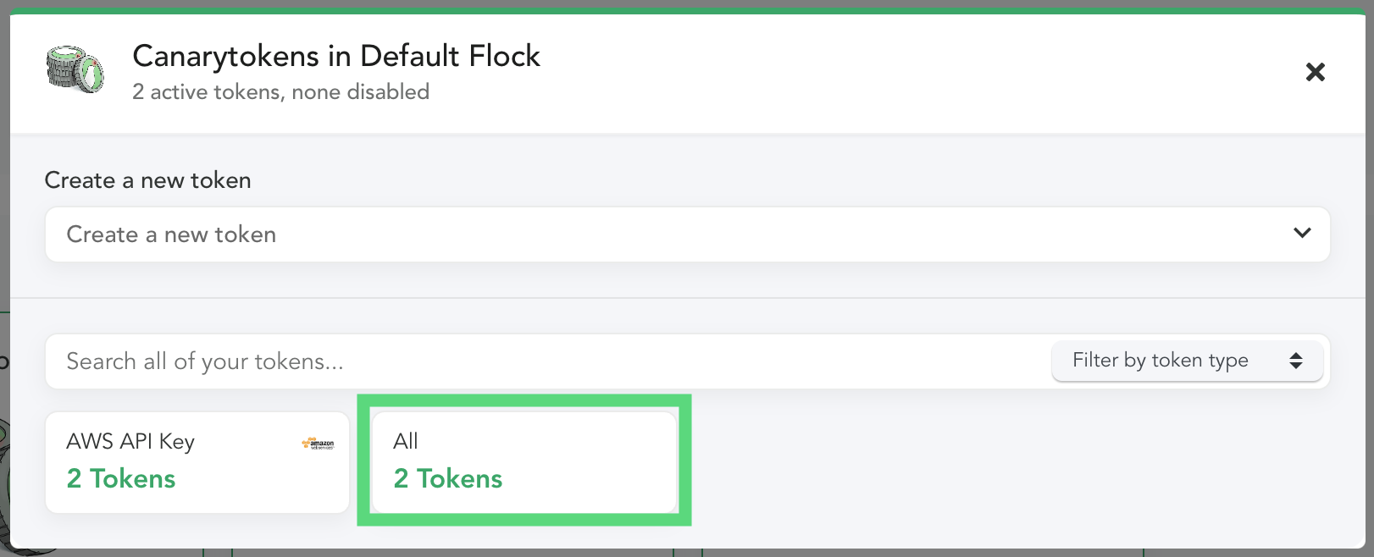Click the sort arrows icon on the filter control
This screenshot has height=557, width=1374.
[x=1296, y=361]
